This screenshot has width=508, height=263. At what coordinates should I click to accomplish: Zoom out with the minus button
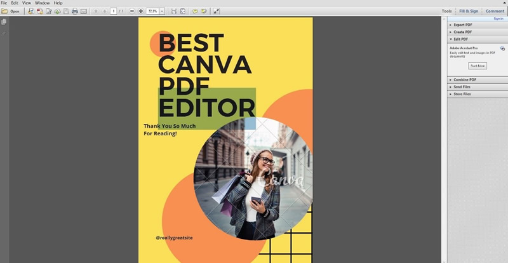(x=132, y=11)
